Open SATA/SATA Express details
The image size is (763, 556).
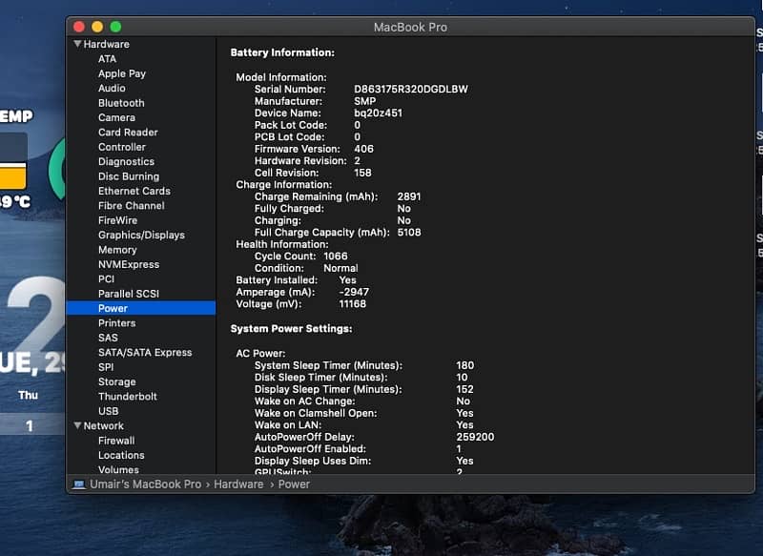(x=145, y=352)
